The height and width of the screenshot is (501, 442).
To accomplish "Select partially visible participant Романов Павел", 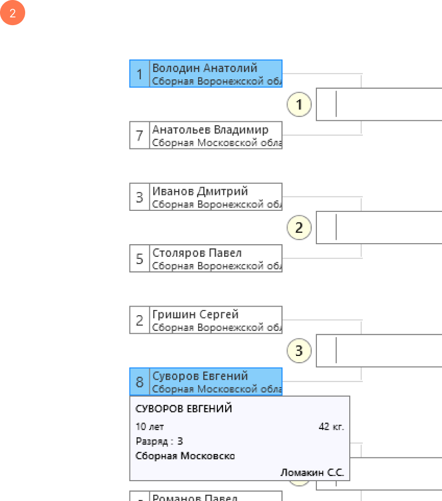I will (x=215, y=497).
